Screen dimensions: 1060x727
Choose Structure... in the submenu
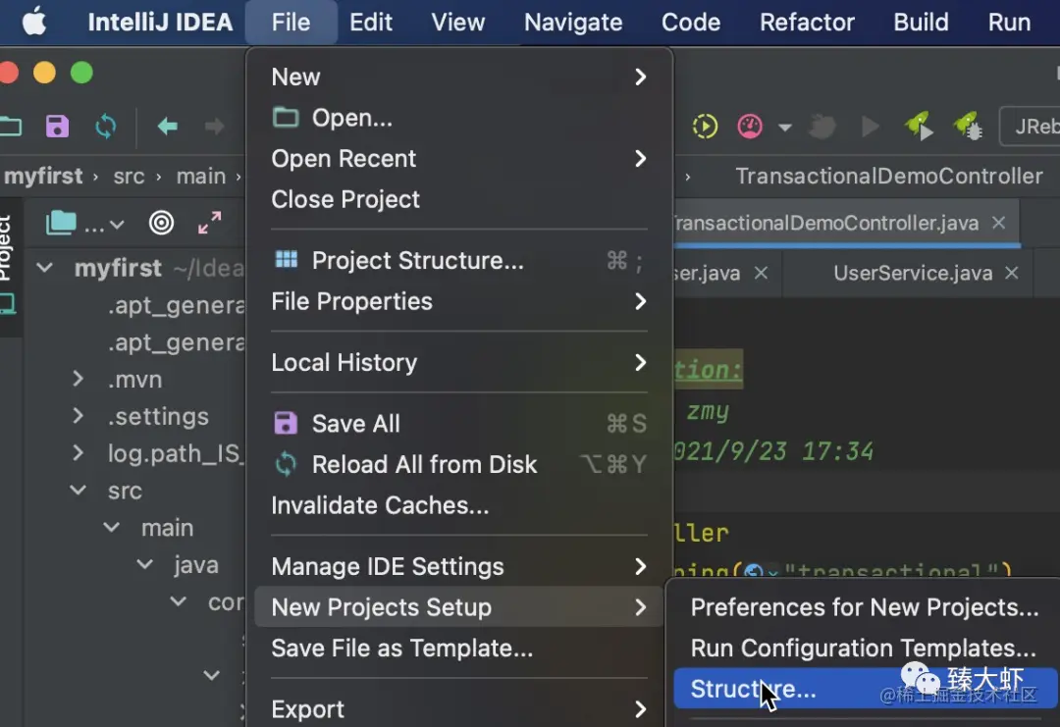pyautogui.click(x=865, y=689)
